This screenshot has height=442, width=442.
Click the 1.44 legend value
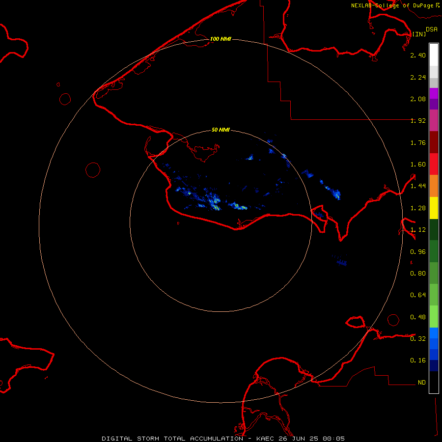(x=418, y=186)
